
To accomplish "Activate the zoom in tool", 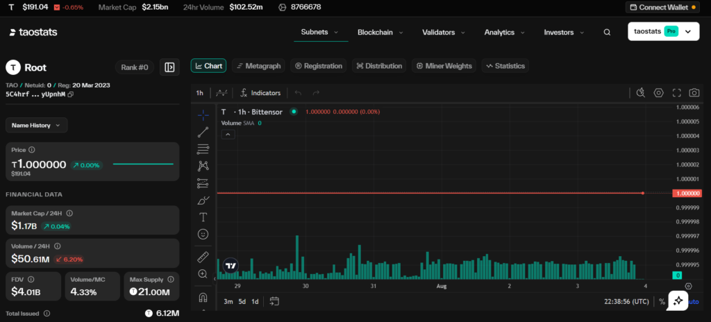I will (203, 274).
